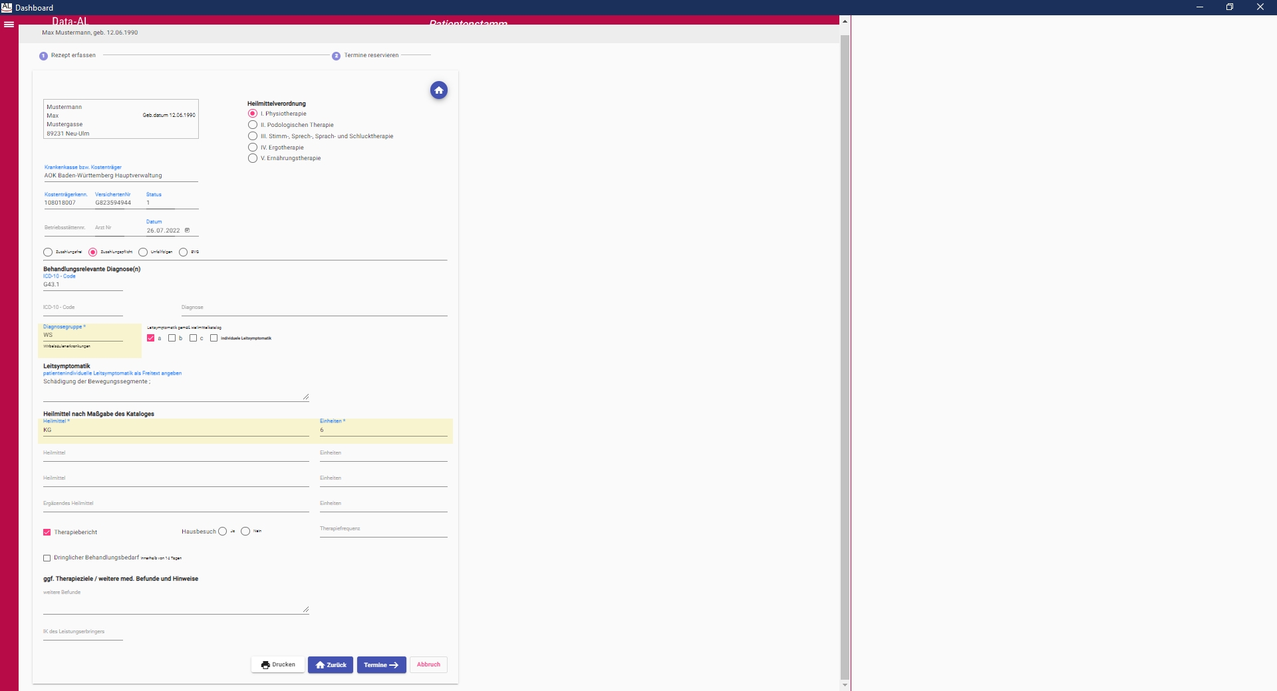Image resolution: width=1277 pixels, height=691 pixels.
Task: Select IV. Ergotherapie option
Action: coord(253,148)
